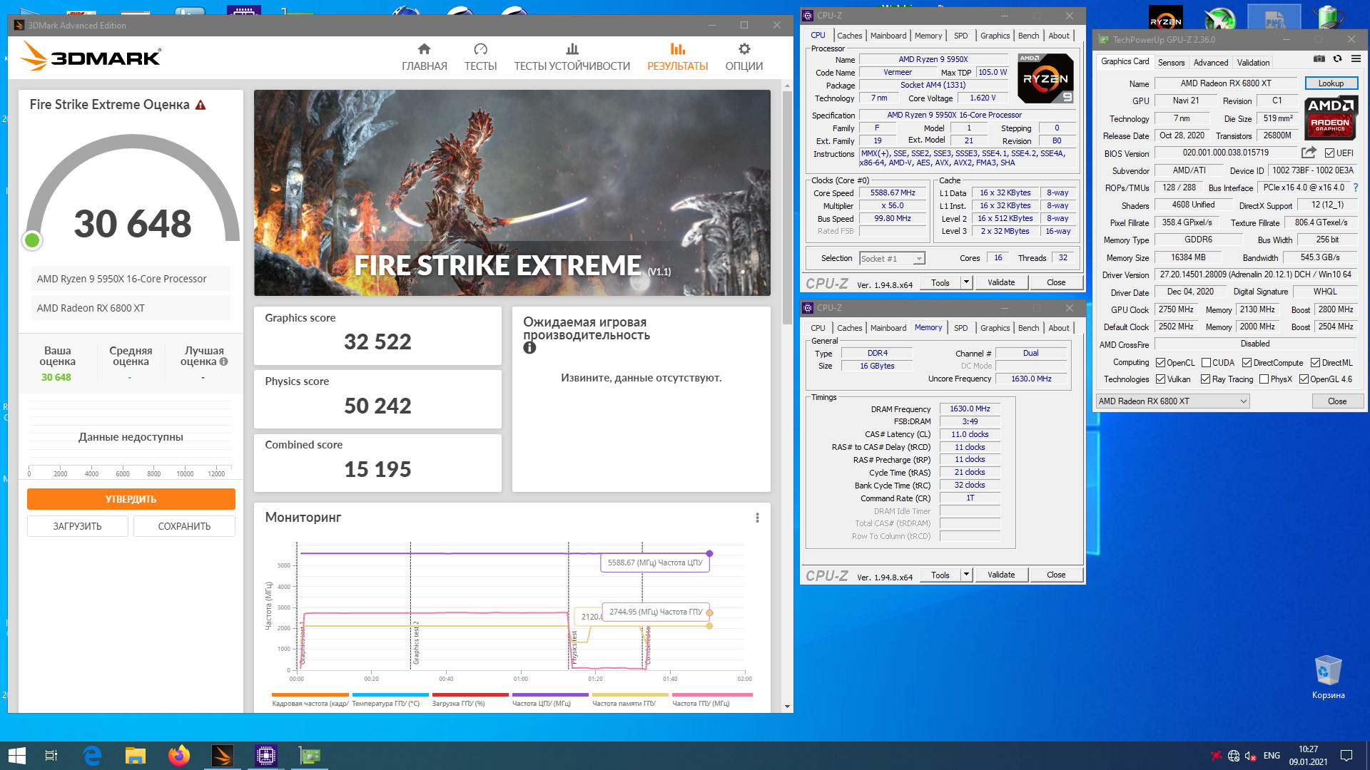Go to ТЕСТЫ УСТОЙЧИВОСТИ stress tests
Viewport: 1370px width, 770px height.
[572, 57]
